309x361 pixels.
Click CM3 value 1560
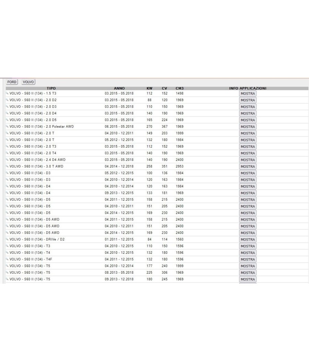click(180, 239)
